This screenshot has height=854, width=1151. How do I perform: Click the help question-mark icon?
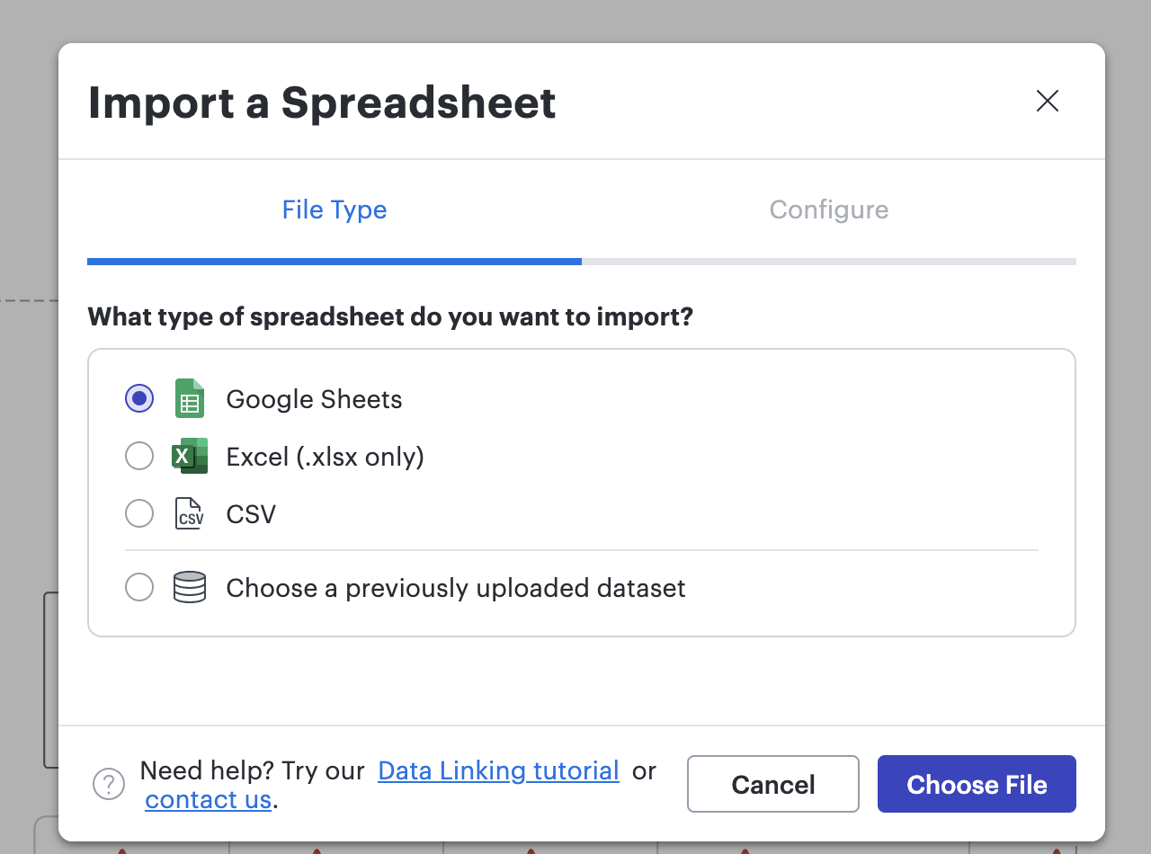(108, 784)
